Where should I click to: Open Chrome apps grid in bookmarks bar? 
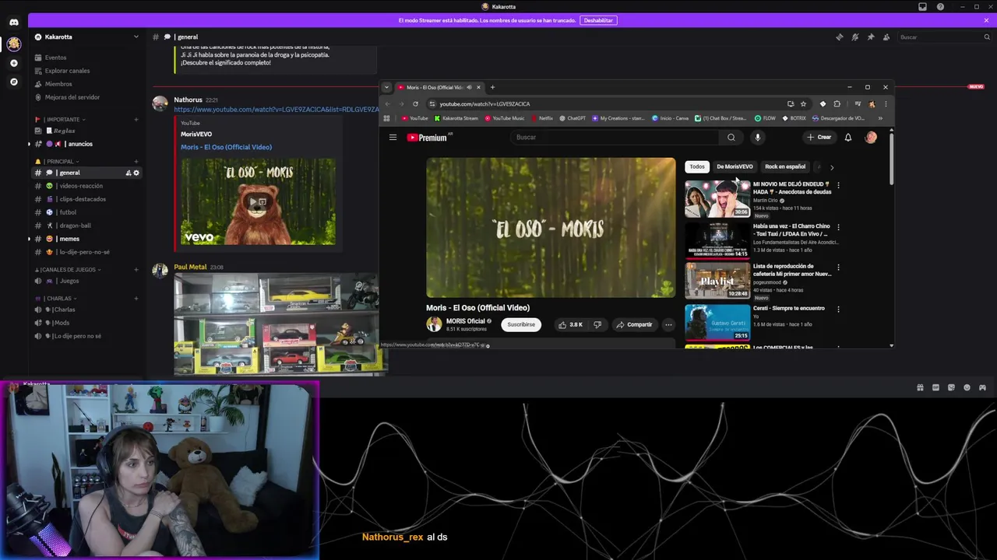pyautogui.click(x=387, y=118)
